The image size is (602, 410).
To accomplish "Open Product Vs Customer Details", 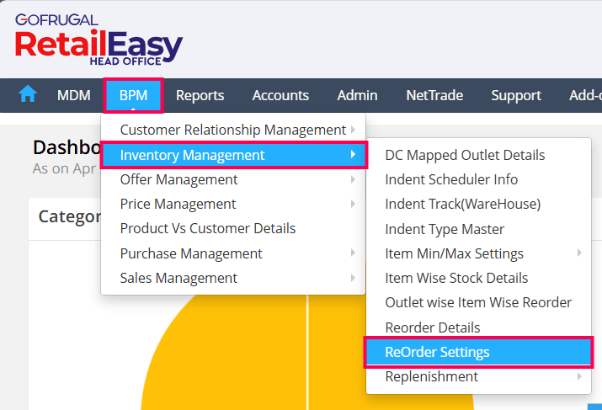I will [x=233, y=228].
